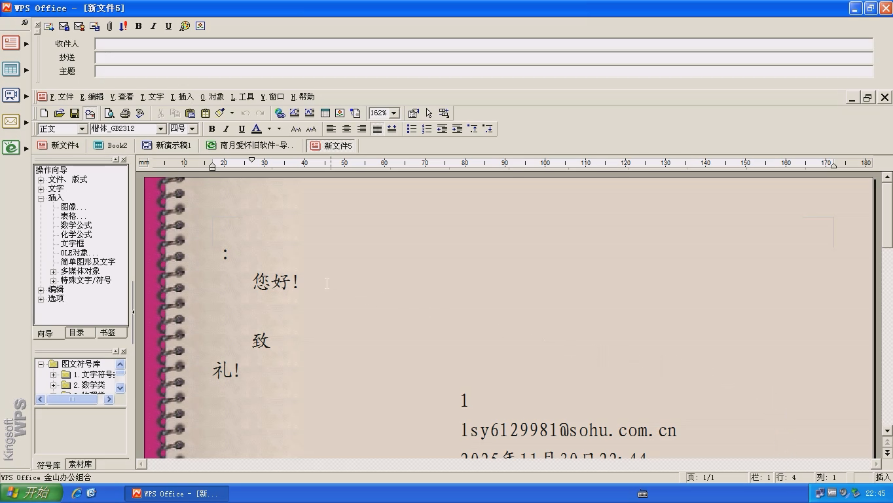
Task: Create a new blank document
Action: click(44, 113)
